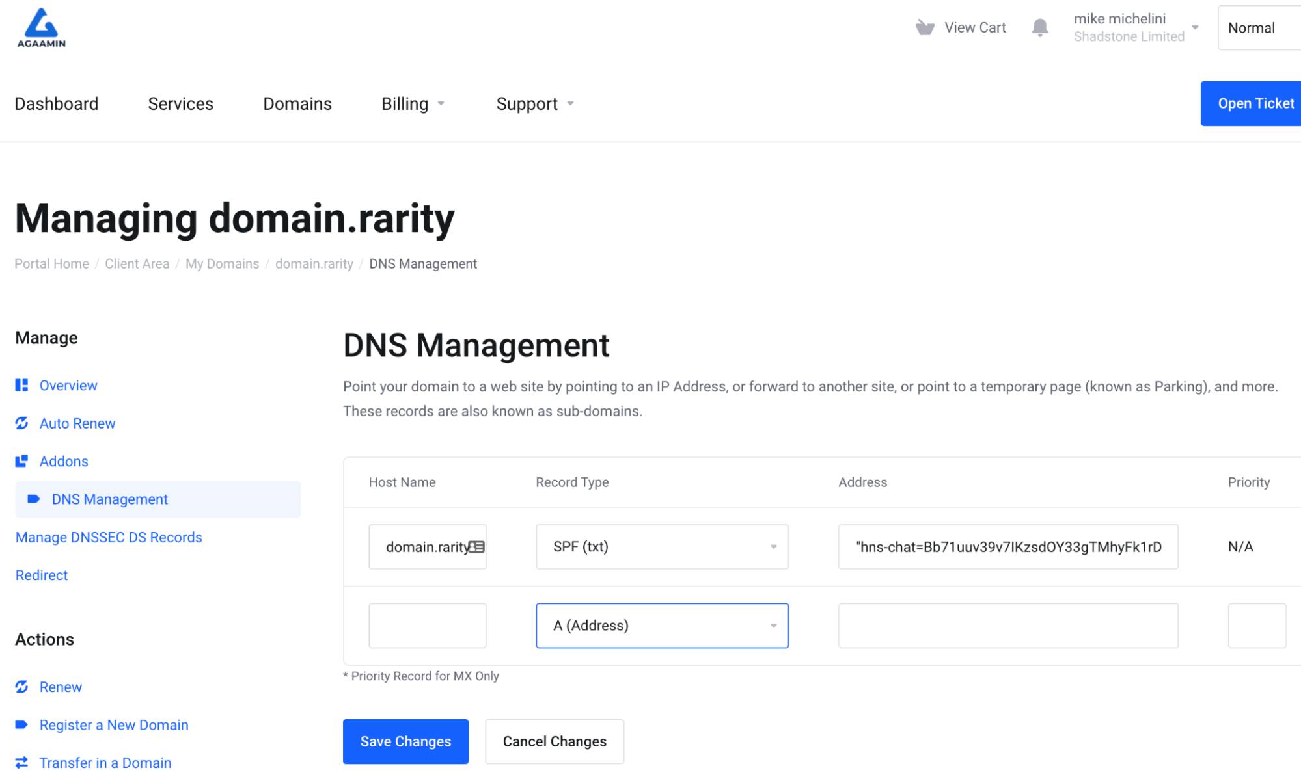Click the Open Ticket button
Viewport: 1301px width, 779px height.
[x=1257, y=103]
